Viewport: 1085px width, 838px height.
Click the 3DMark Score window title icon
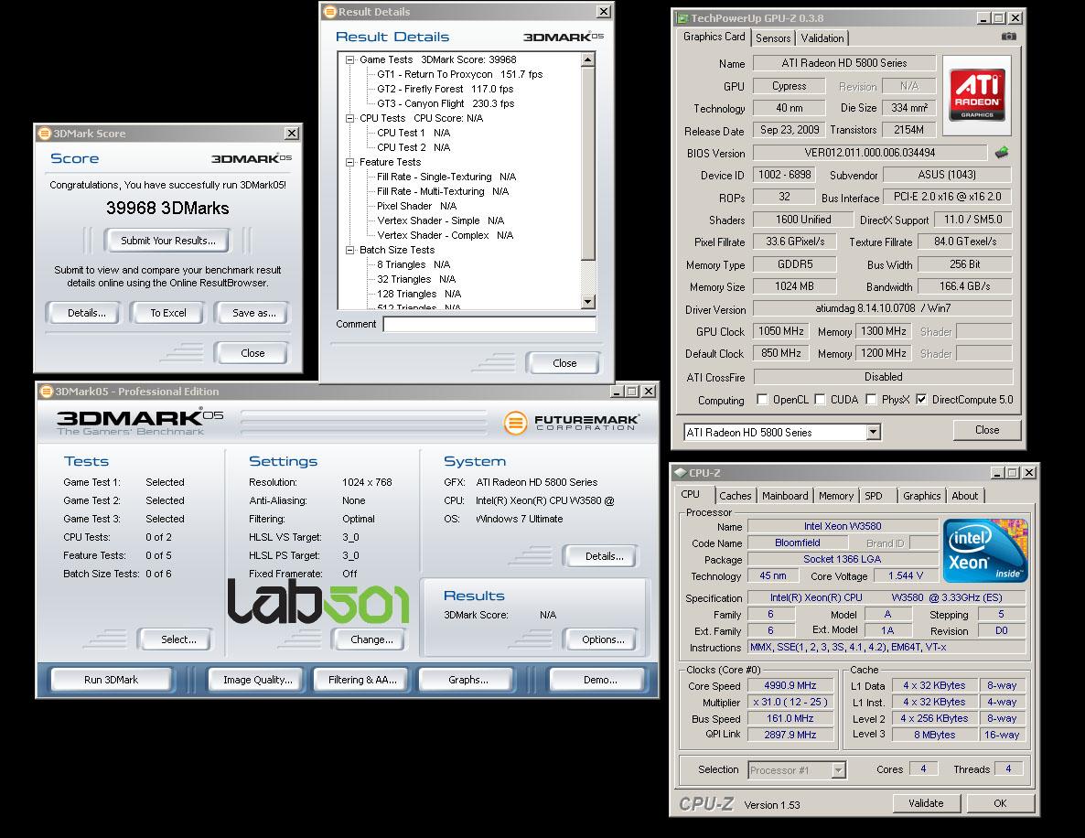44,134
